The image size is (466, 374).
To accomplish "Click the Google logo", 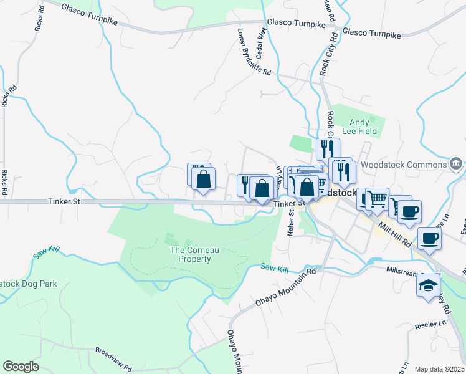I will point(21,367).
